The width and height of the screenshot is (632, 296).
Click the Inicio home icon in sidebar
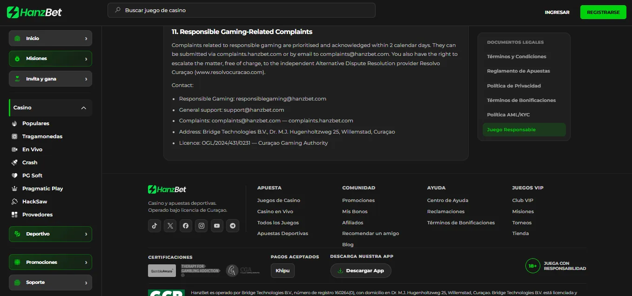[x=17, y=39]
